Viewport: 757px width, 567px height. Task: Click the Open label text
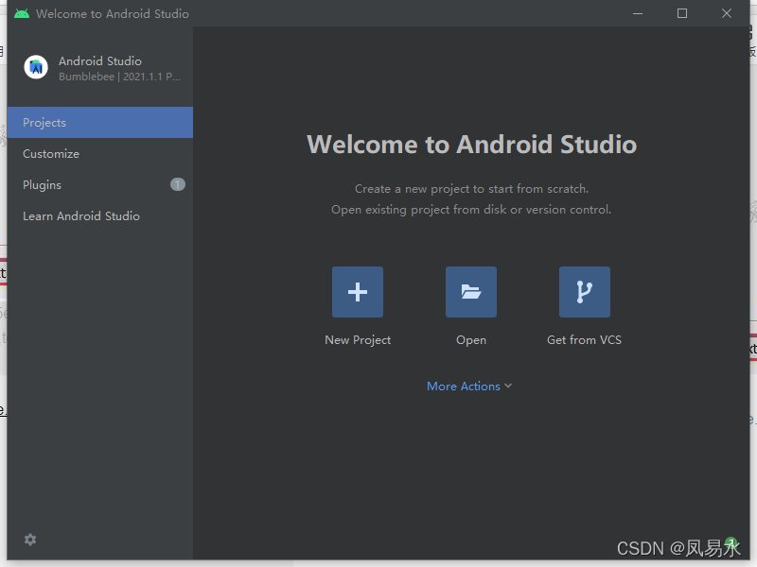pyautogui.click(x=471, y=340)
